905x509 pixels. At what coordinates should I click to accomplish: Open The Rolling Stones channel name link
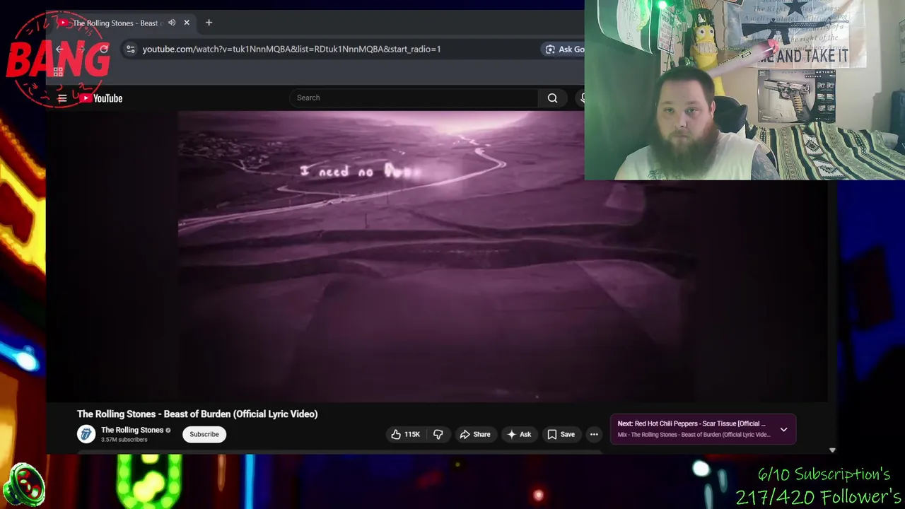pos(132,430)
